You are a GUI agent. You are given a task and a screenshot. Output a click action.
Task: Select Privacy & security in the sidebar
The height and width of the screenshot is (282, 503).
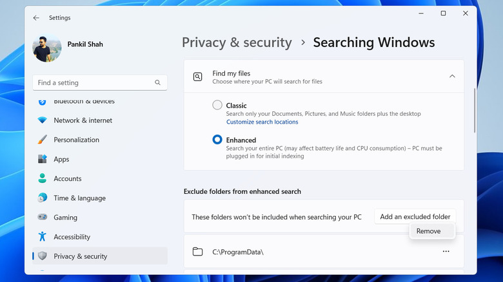coord(80,256)
